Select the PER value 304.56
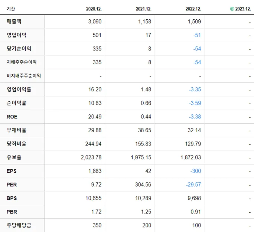This screenshot has height=232, width=254. pos(143,185)
